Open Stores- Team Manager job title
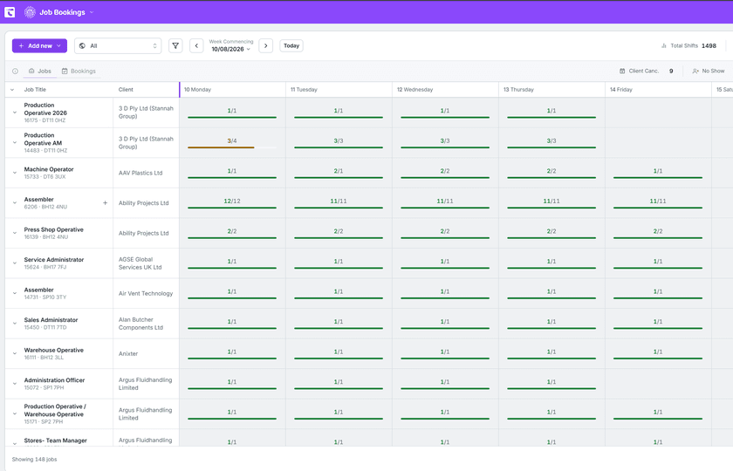This screenshot has width=733, height=471. pyautogui.click(x=55, y=440)
